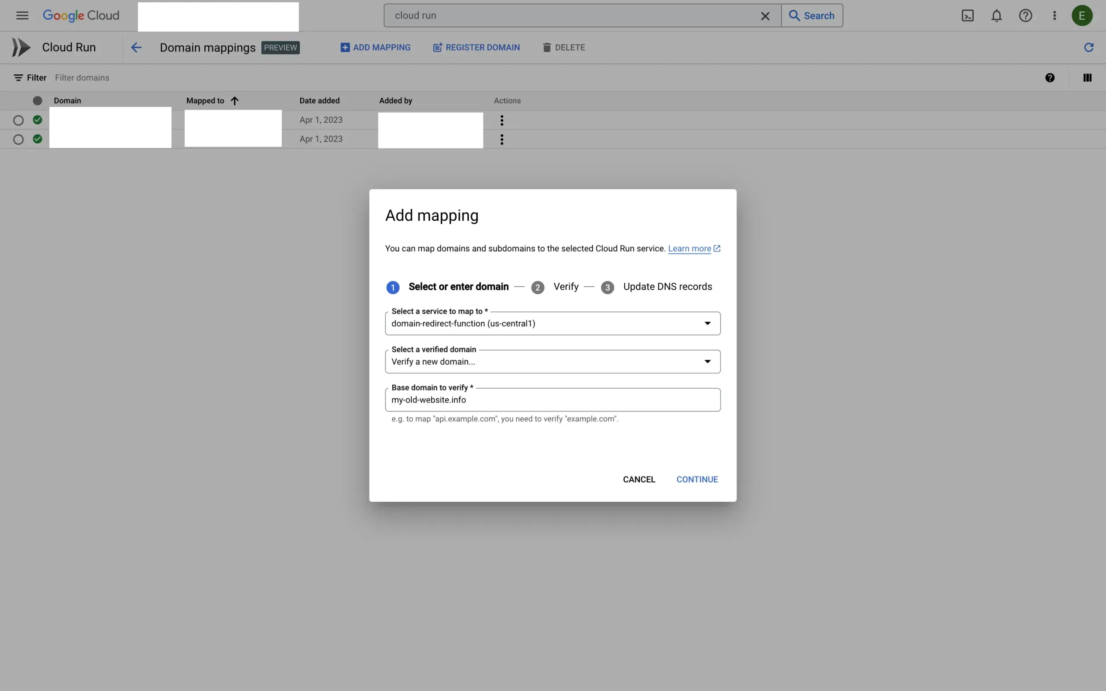This screenshot has height=691, width=1106.
Task: Open the notifications bell
Action: pyautogui.click(x=996, y=15)
